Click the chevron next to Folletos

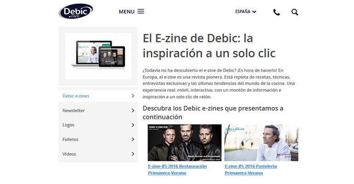point(133,139)
